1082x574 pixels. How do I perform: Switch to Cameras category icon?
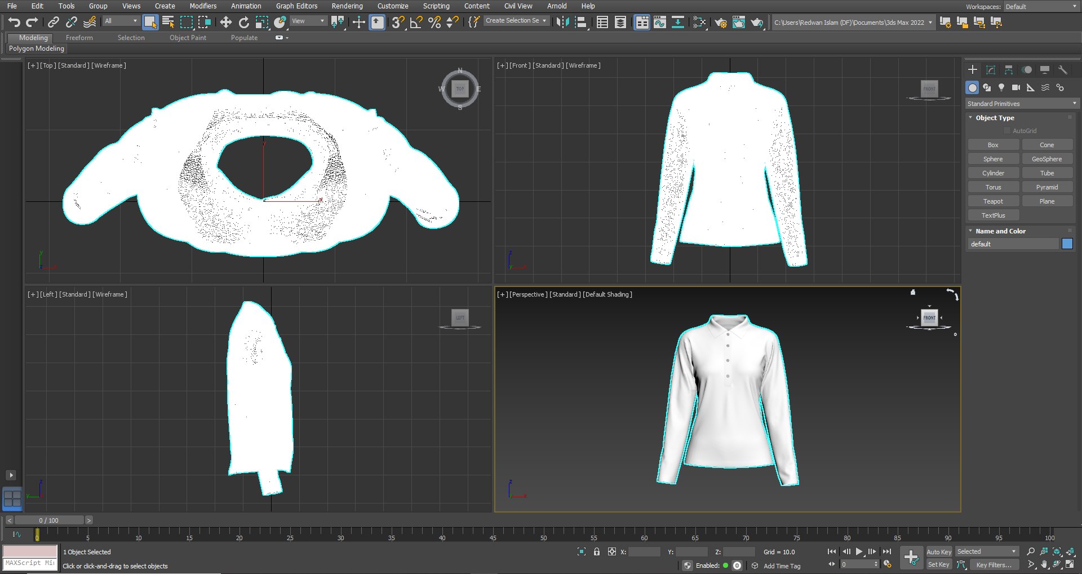(x=1016, y=87)
